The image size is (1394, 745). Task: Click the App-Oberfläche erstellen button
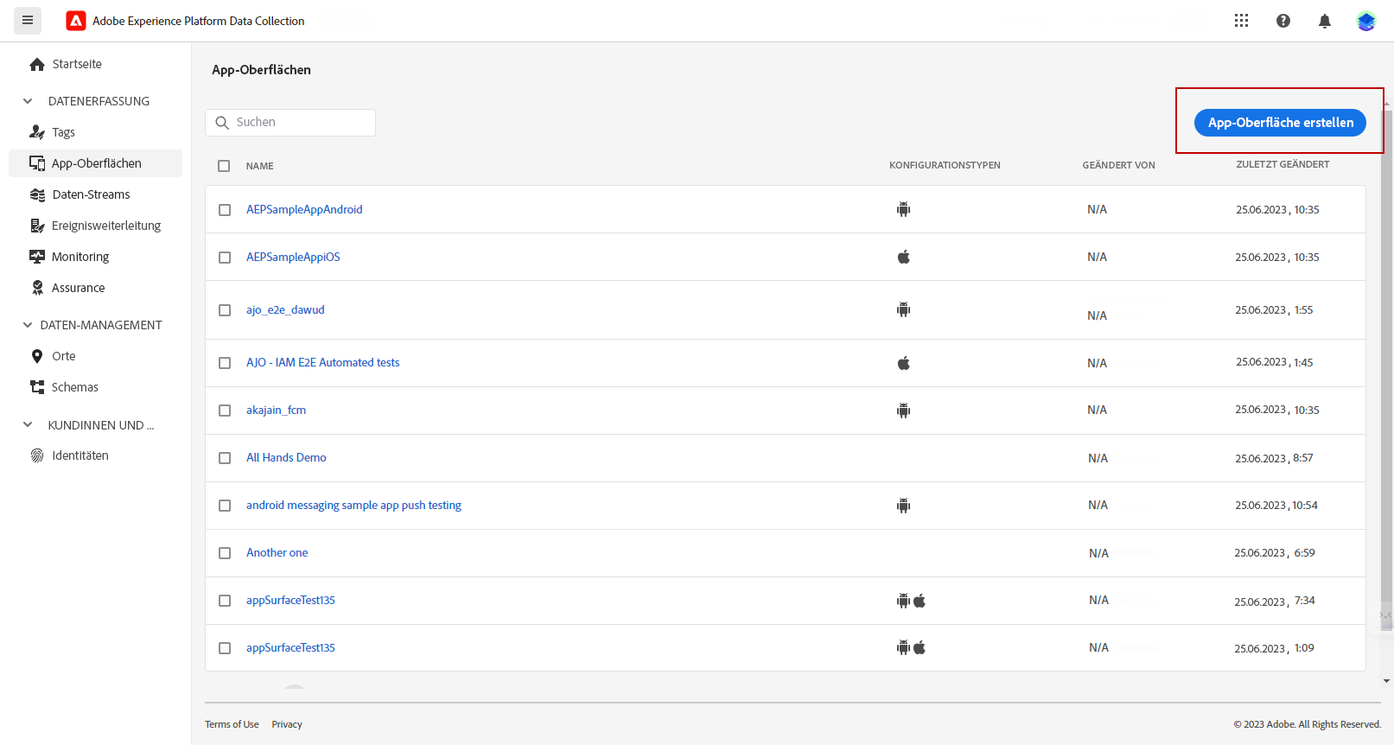click(x=1279, y=123)
